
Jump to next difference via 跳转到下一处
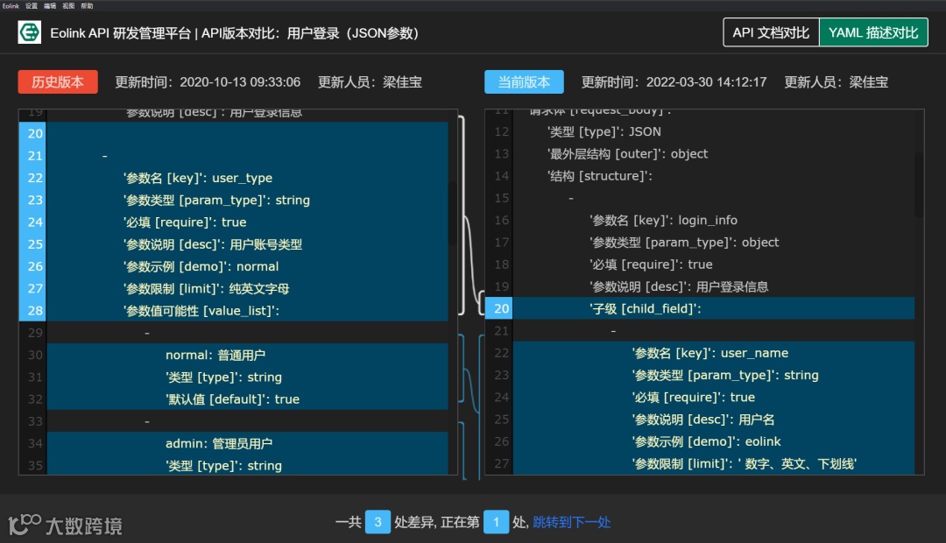(x=572, y=522)
